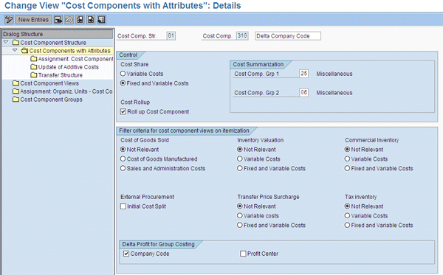The height and width of the screenshot is (275, 443).
Task: Click the New Entries button
Action: pyautogui.click(x=34, y=19)
